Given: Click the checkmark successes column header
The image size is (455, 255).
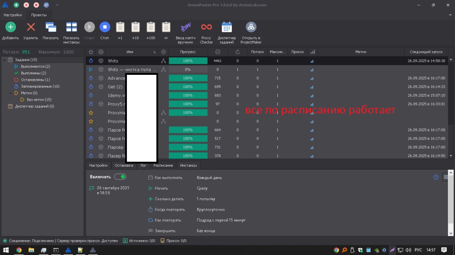Looking at the screenshot, I should point(218,52).
